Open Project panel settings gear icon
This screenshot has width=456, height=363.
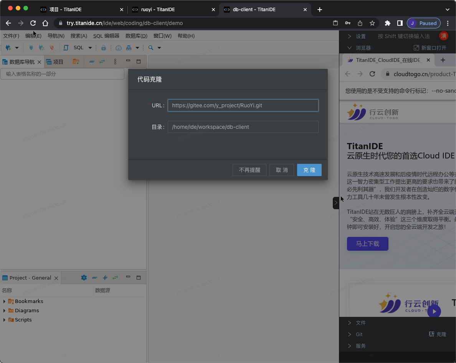click(84, 278)
